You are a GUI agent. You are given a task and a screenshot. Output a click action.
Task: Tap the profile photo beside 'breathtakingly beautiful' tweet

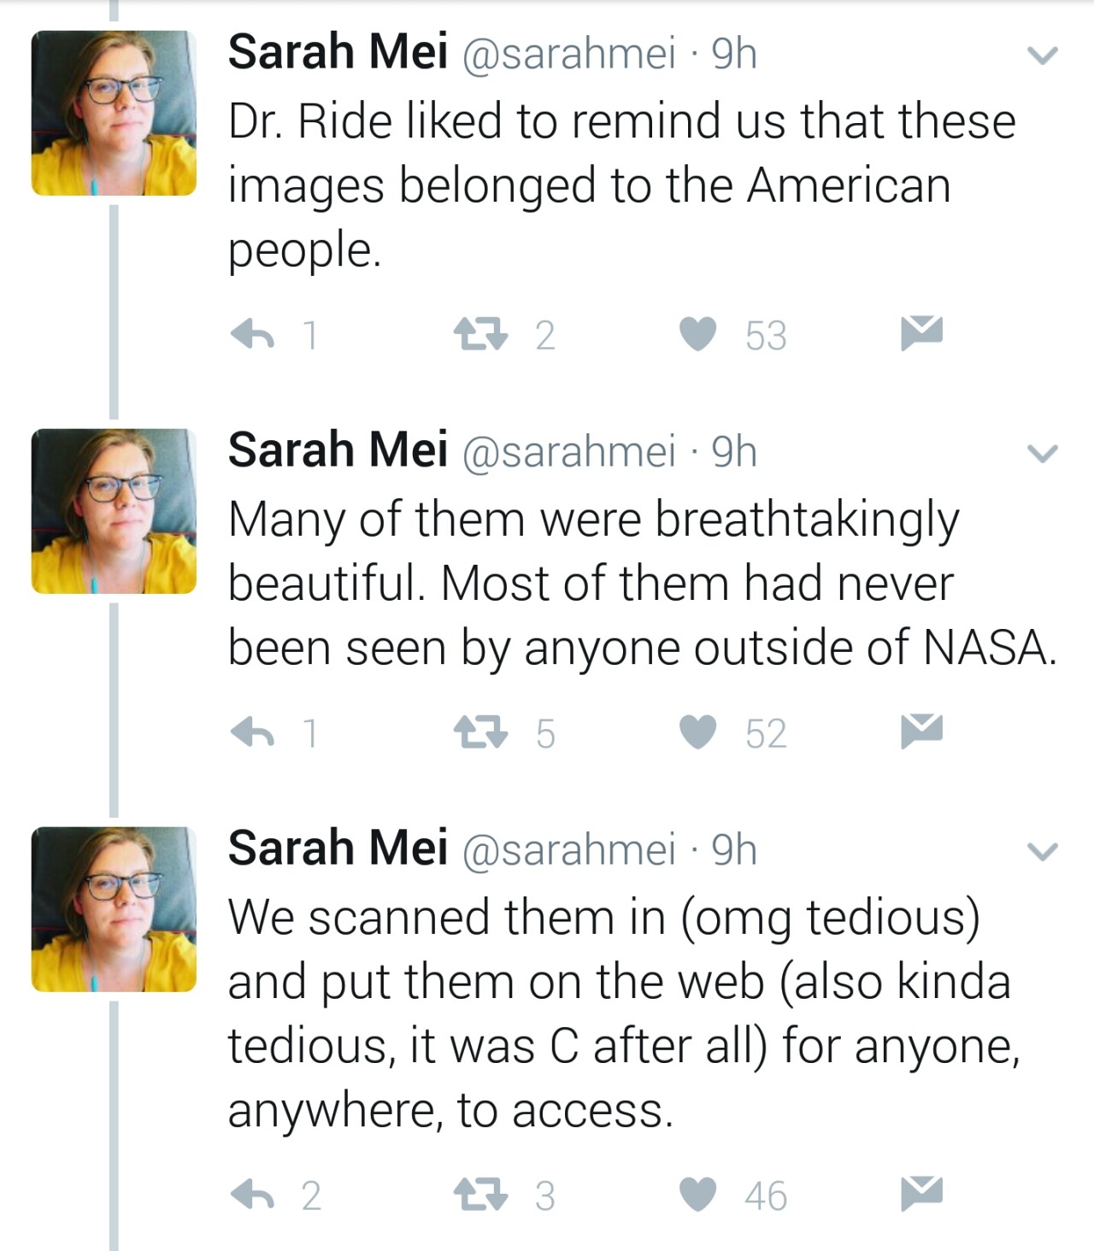pyautogui.click(x=114, y=511)
